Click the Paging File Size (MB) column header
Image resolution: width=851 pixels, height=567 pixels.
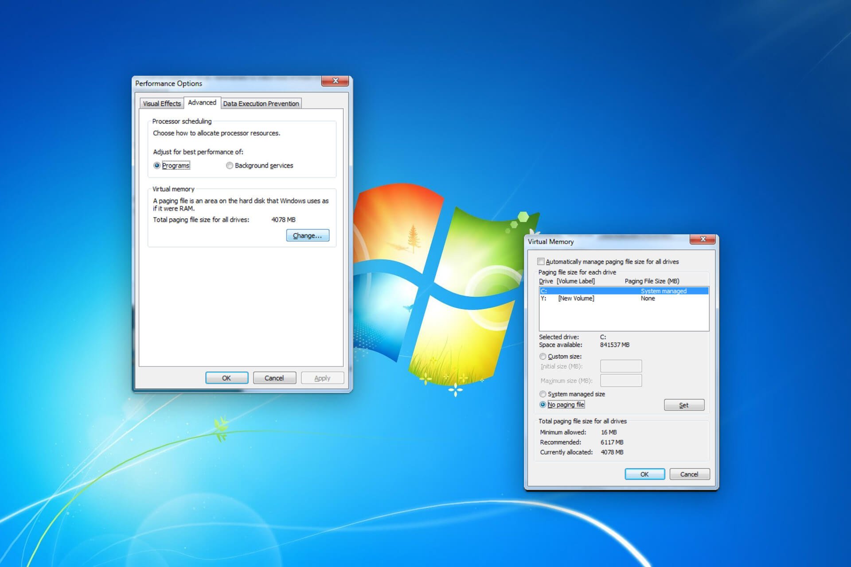(652, 281)
